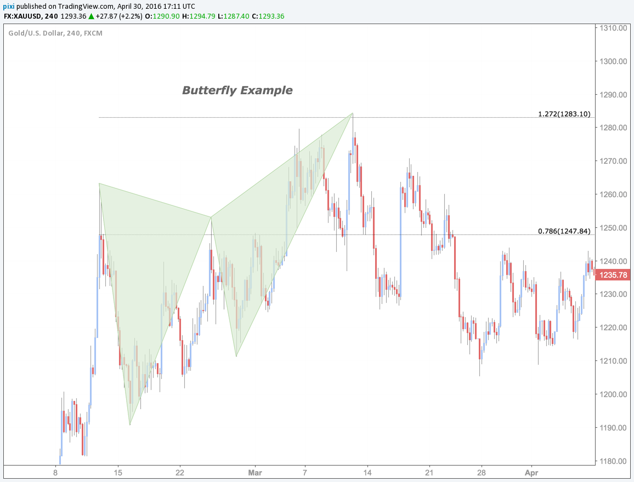Image resolution: width=634 pixels, height=482 pixels.
Task: Click the green up-arrow change indicator
Action: [x=92, y=16]
